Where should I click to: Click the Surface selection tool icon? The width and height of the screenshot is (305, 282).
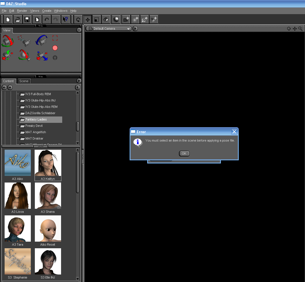click(x=106, y=20)
